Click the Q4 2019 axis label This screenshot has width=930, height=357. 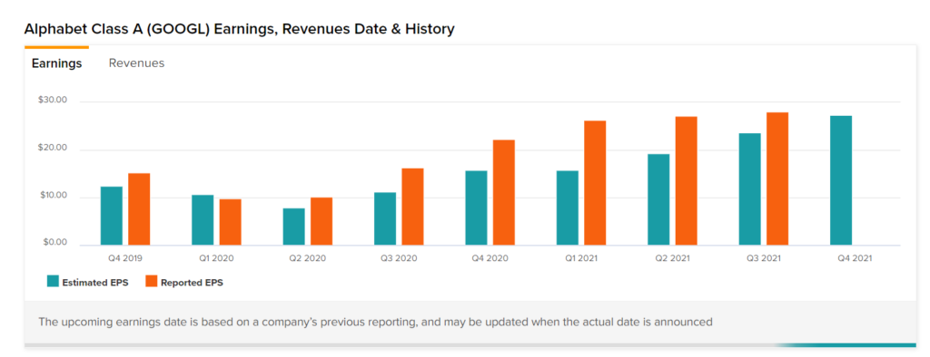tap(125, 258)
